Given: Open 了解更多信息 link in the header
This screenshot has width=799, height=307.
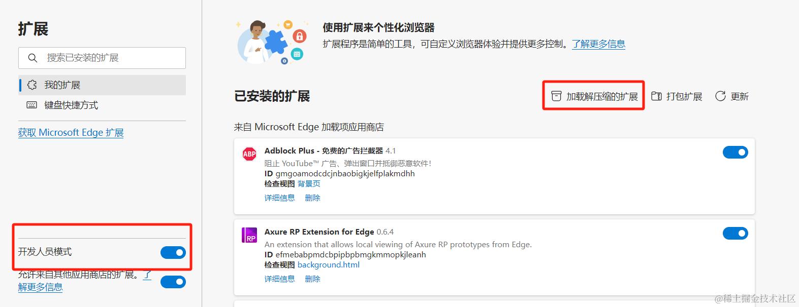Looking at the screenshot, I should click(598, 44).
